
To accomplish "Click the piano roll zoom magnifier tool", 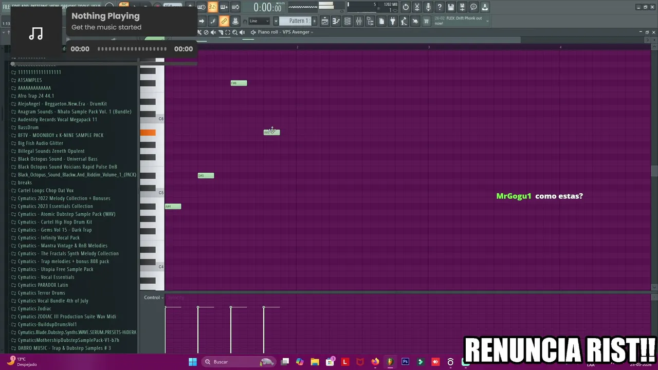I will pyautogui.click(x=234, y=32).
